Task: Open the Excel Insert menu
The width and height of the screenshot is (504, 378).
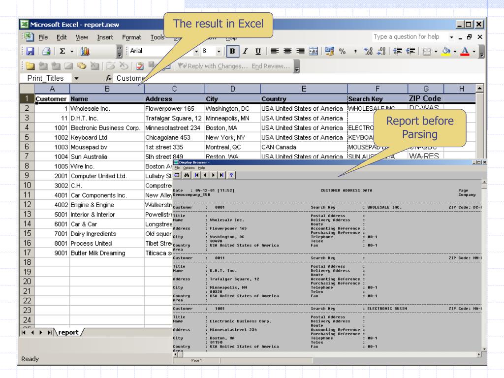Action: [x=105, y=37]
